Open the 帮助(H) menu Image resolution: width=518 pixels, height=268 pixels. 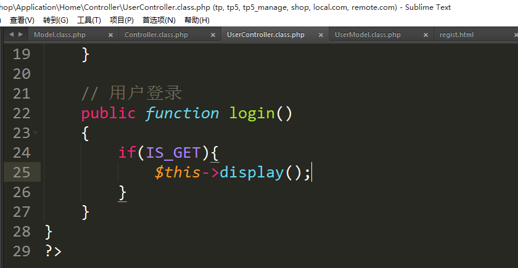(x=197, y=20)
